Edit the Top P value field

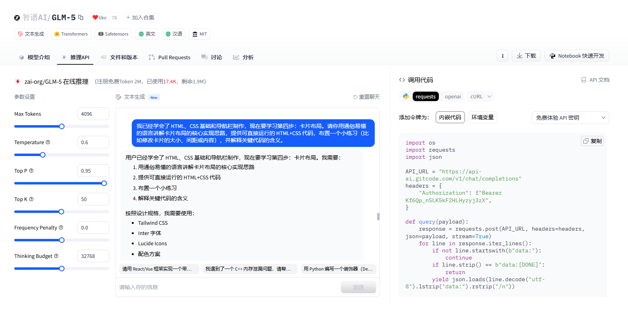93,171
